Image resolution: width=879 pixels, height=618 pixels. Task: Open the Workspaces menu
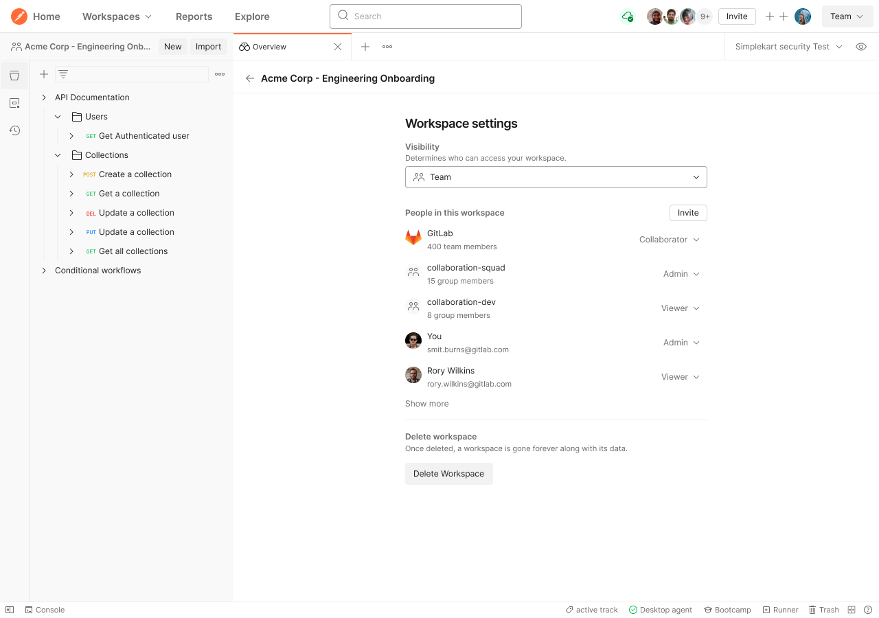[117, 16]
